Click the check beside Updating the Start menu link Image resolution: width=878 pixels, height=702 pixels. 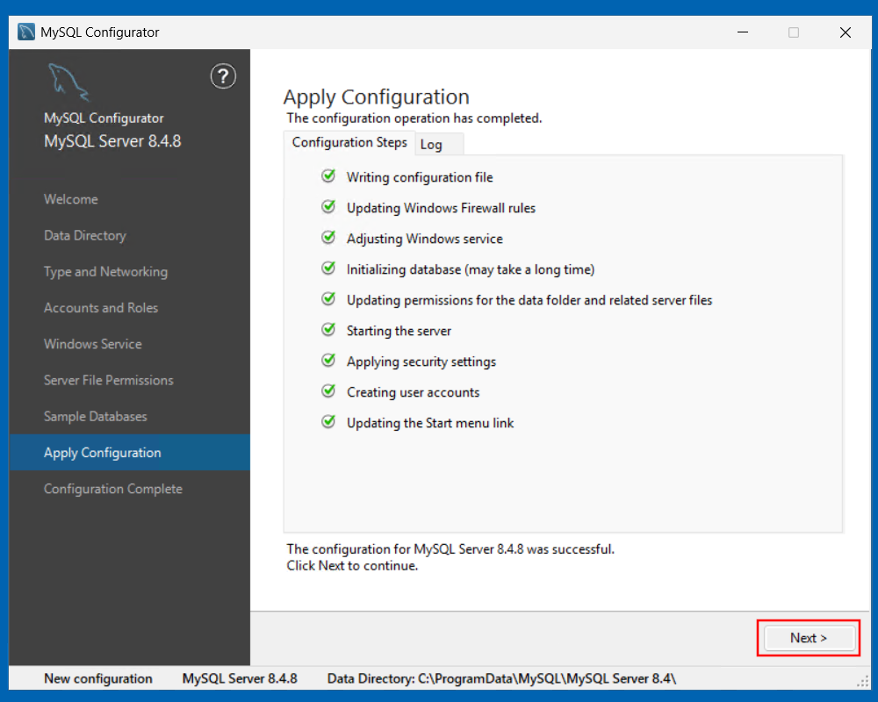(x=328, y=422)
